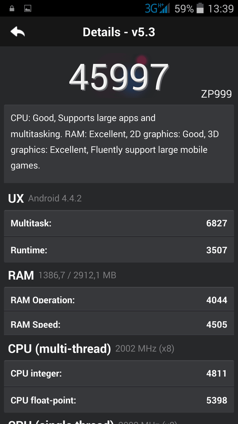
Task: Tap the ZP999 device name label
Action: click(216, 94)
